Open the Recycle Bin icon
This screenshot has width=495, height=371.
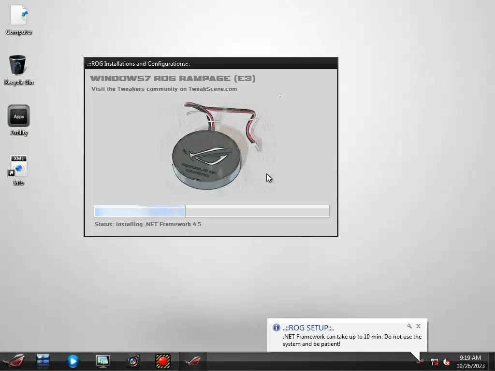(x=19, y=70)
